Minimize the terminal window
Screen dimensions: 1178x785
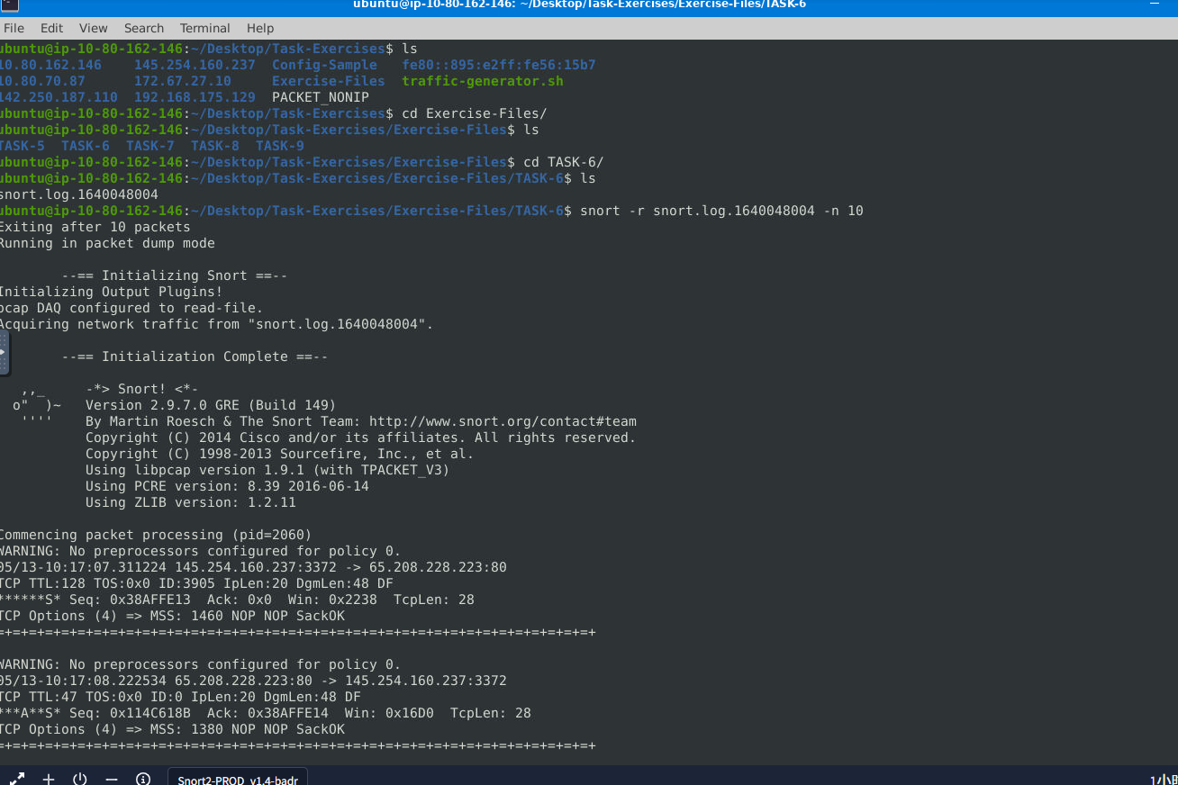[1156, 5]
